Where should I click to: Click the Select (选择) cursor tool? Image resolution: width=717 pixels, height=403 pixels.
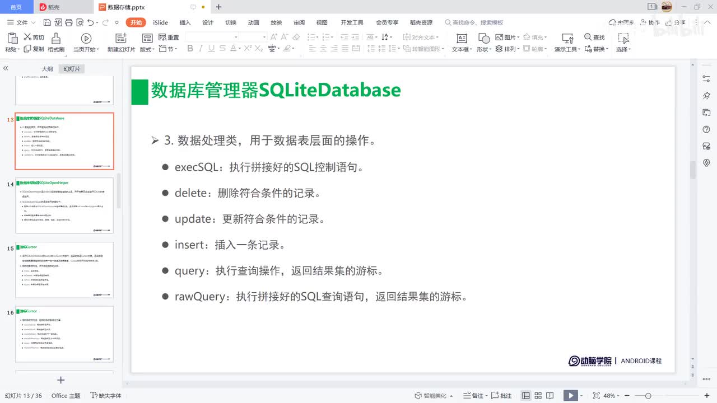point(623,43)
